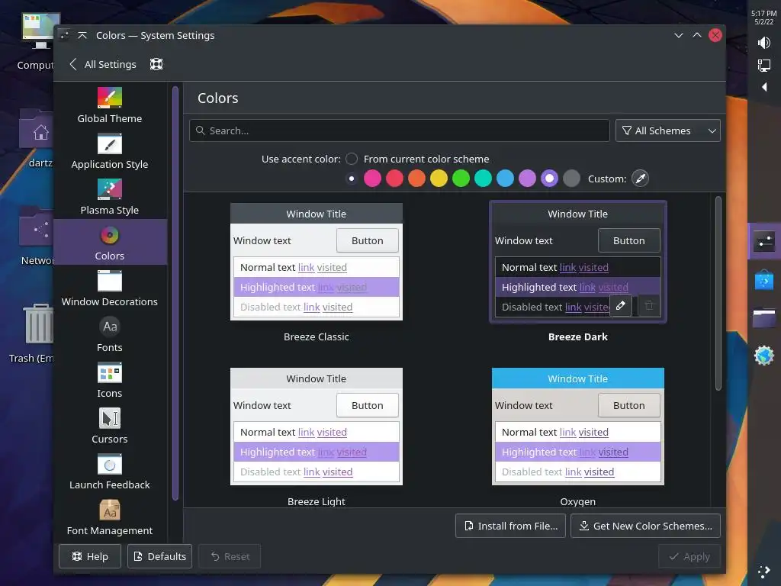The height and width of the screenshot is (586, 781).
Task: Click the sidebar scrollbar
Action: pos(175,294)
